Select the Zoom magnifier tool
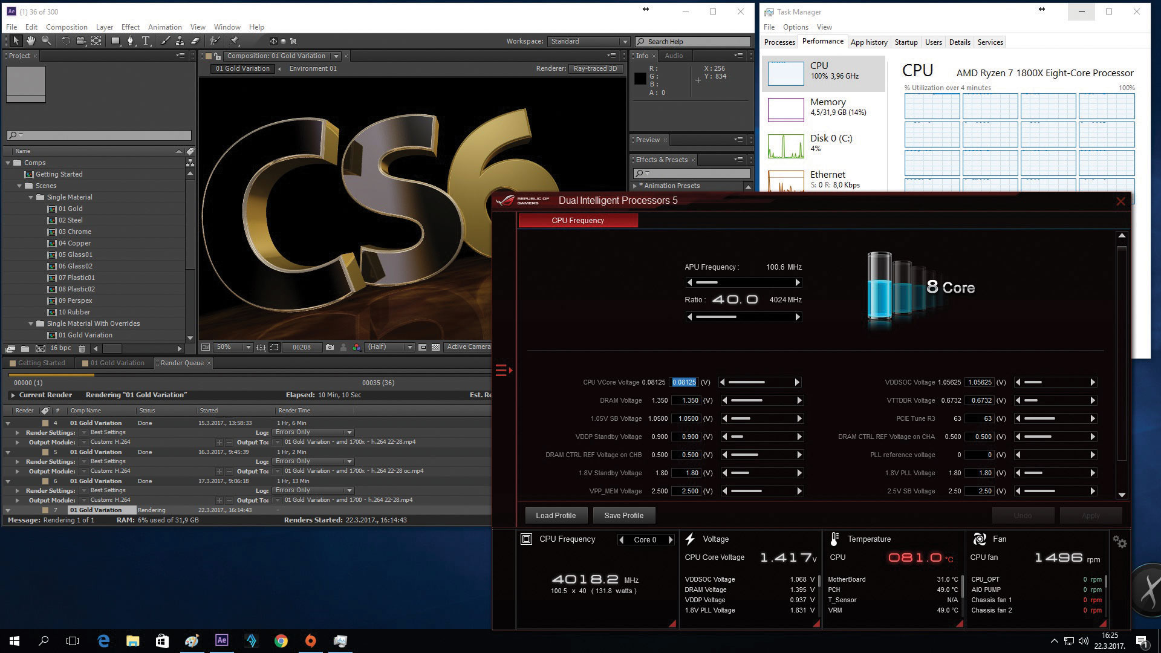The image size is (1161, 653). [47, 41]
